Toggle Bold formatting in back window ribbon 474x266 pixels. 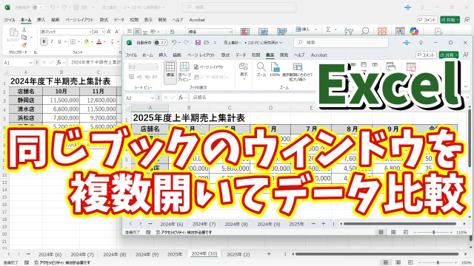[x=44, y=41]
